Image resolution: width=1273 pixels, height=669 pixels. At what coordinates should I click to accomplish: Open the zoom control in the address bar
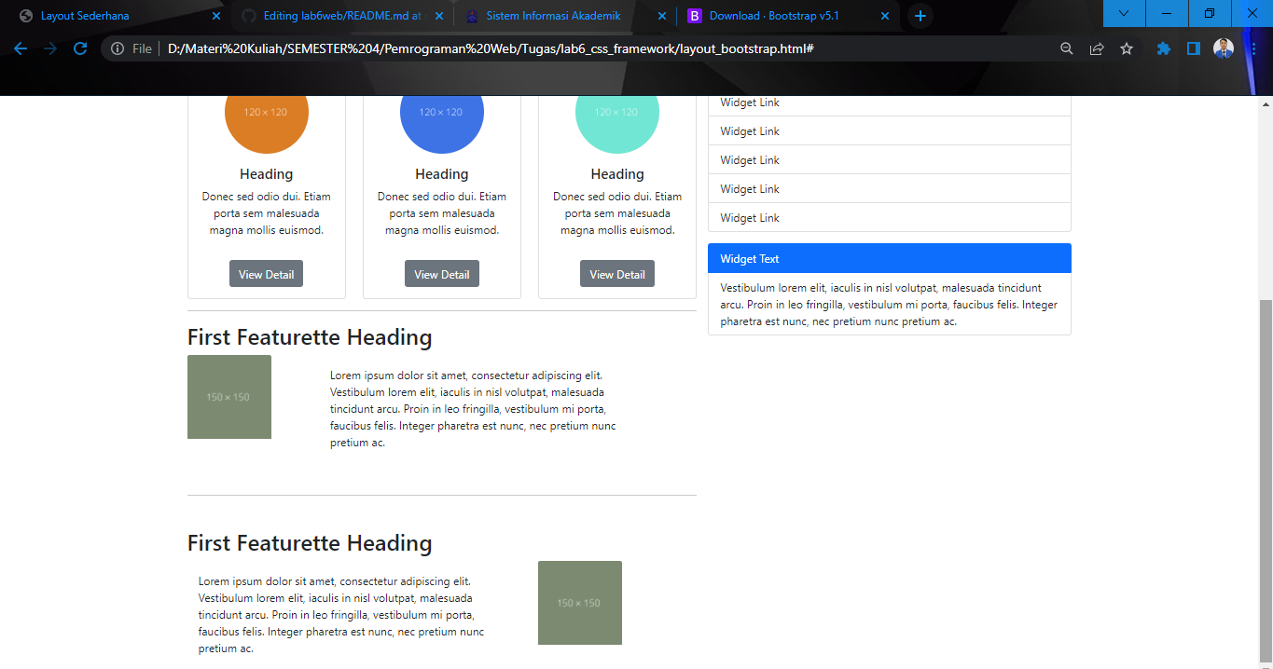(1066, 47)
